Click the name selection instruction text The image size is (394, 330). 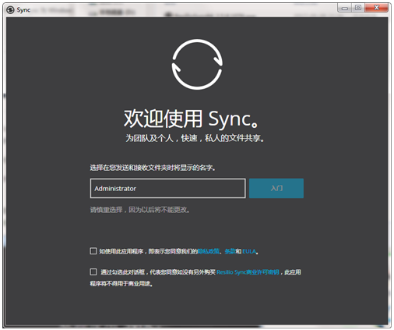[153, 168]
